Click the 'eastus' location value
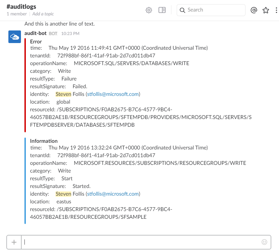This screenshot has height=252, width=279. pyautogui.click(x=64, y=202)
